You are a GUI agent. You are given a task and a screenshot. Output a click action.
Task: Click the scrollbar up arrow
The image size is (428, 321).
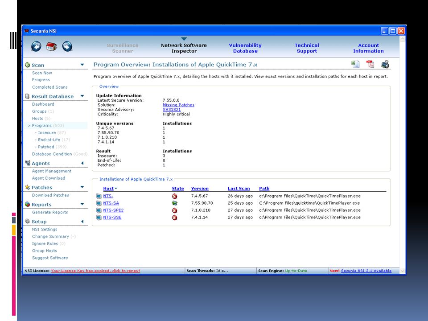402,39
